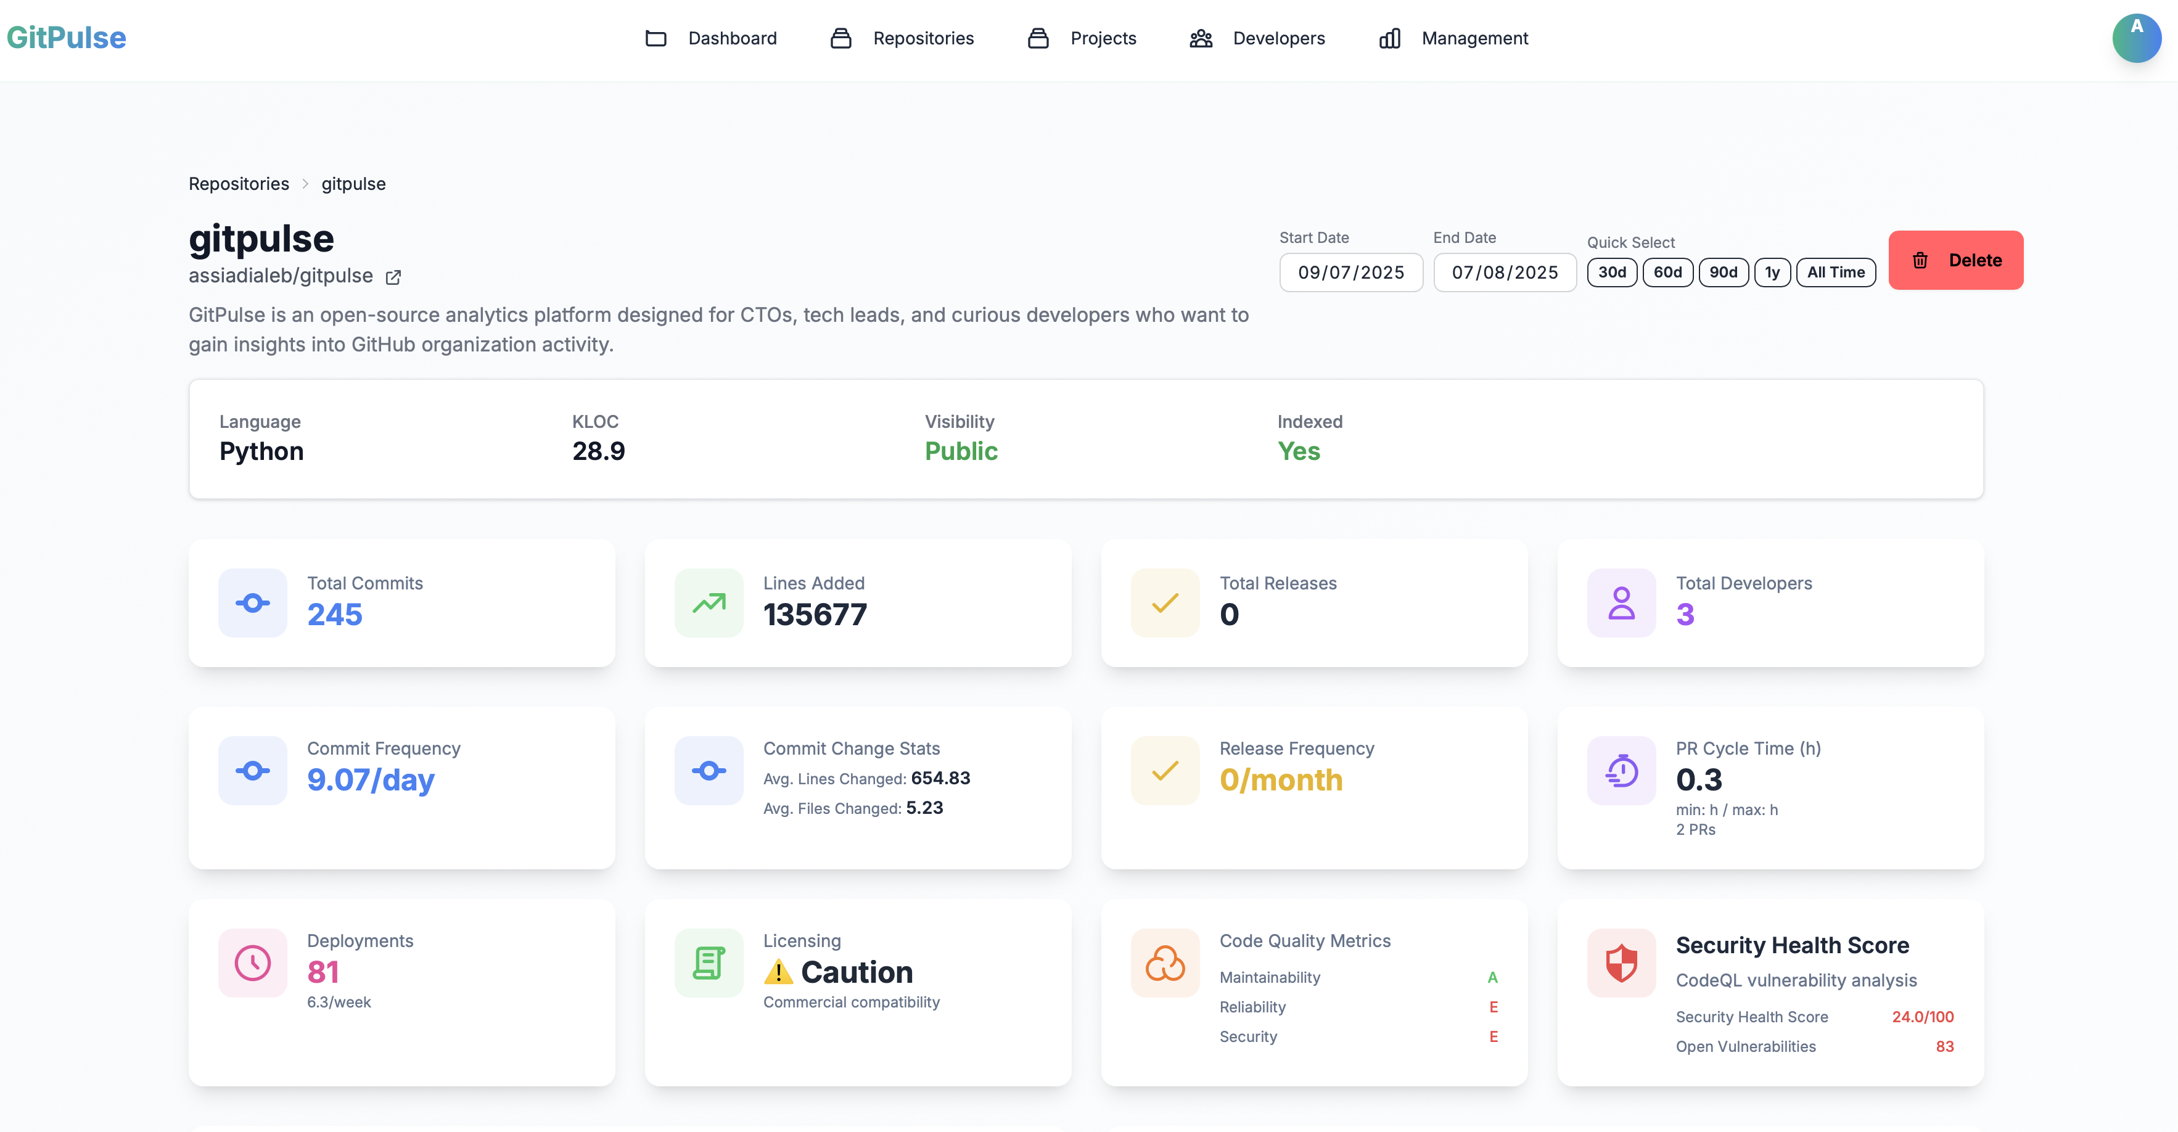The image size is (2178, 1132).
Task: Click the Repositories breadcrumb link
Action: [239, 184]
